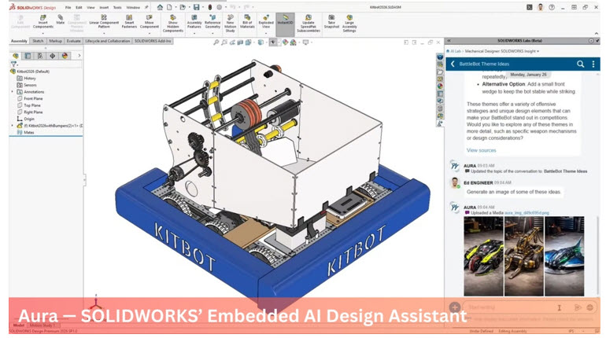This screenshot has width=606, height=338.
Task: Click Show Hidden Components
Action: coord(173,24)
